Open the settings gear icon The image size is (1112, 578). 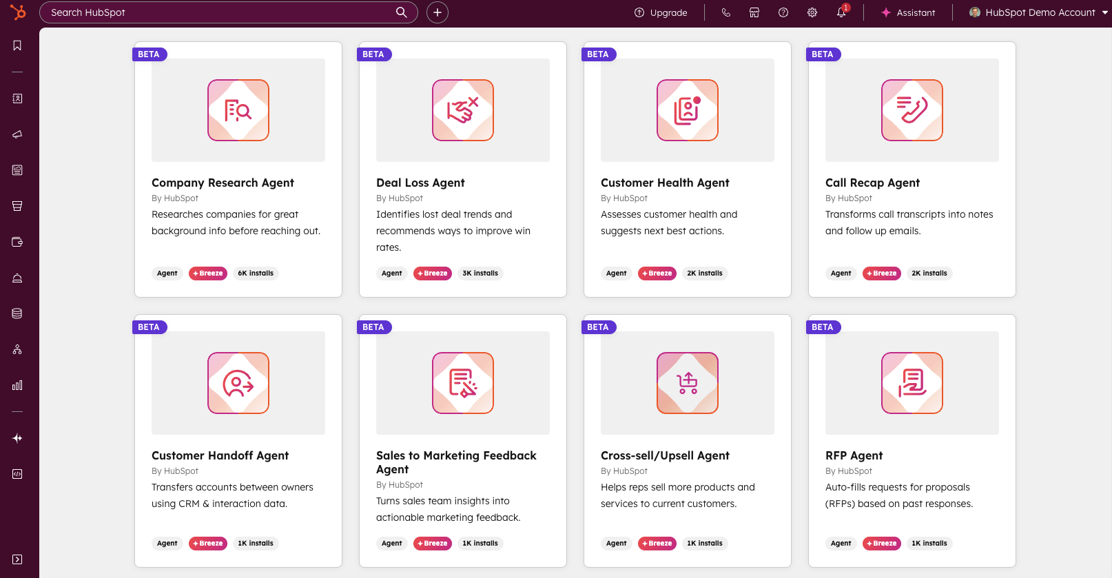[812, 12]
